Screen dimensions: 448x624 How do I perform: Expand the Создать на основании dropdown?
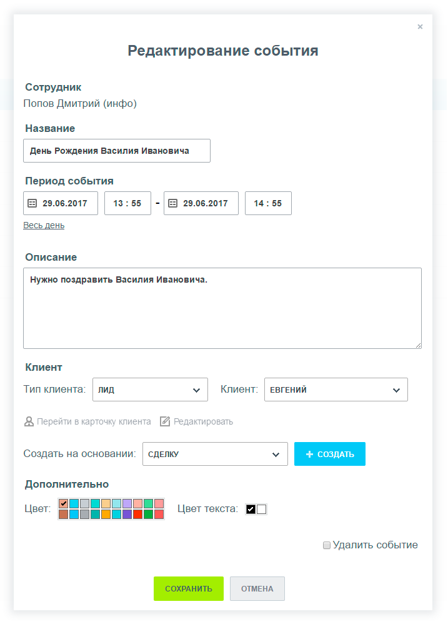(x=214, y=455)
